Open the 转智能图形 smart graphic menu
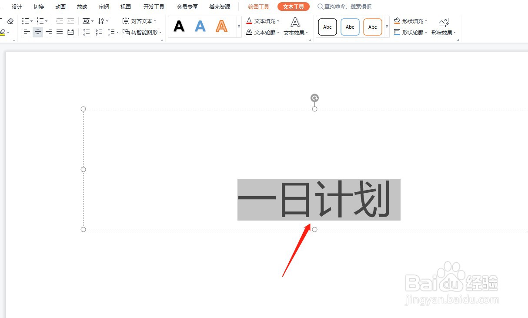Image resolution: width=528 pixels, height=318 pixels. 142,32
